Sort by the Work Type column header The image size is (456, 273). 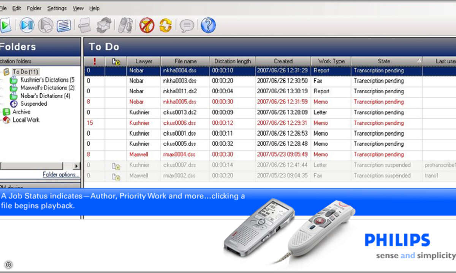(x=331, y=61)
